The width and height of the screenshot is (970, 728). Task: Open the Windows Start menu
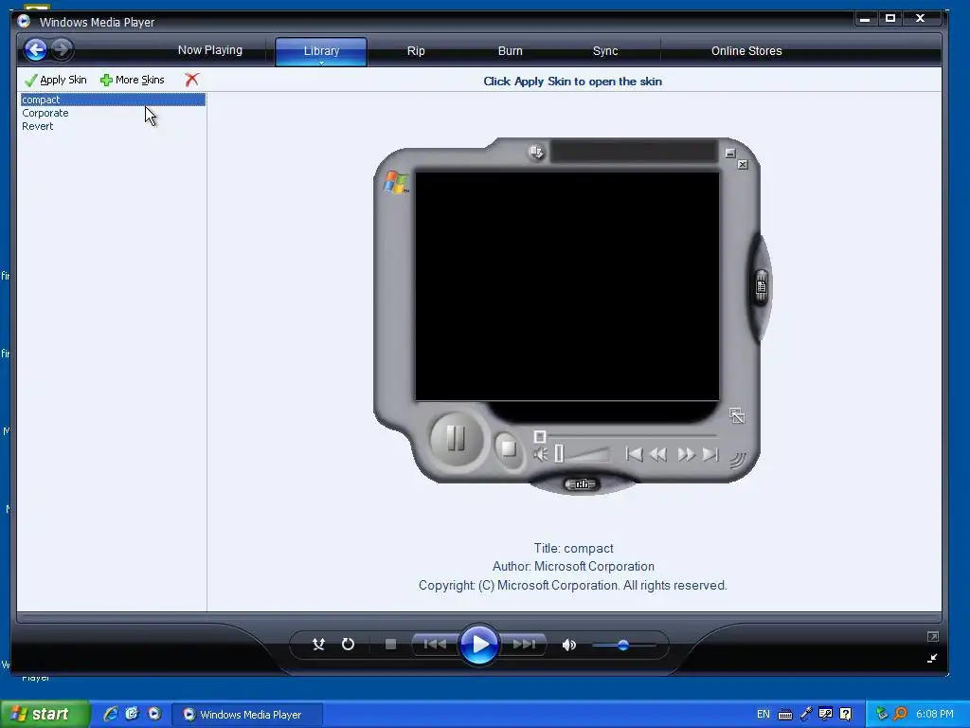(x=45, y=714)
